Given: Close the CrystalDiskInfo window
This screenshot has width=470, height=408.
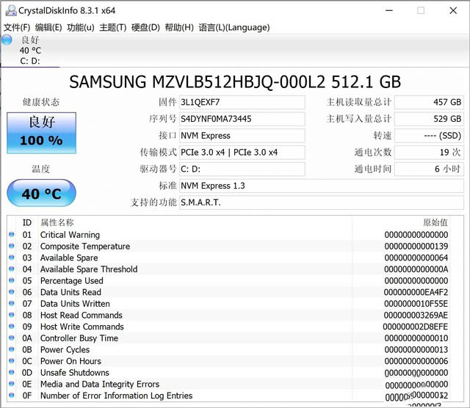Looking at the screenshot, I should [x=453, y=10].
